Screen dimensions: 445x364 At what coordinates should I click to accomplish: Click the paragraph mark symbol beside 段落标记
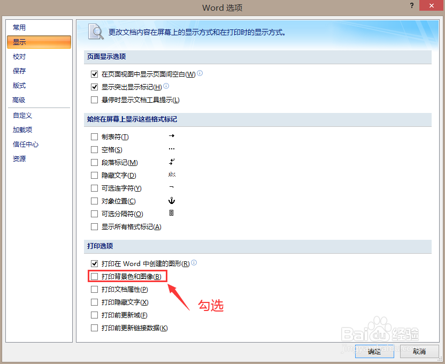tap(172, 162)
